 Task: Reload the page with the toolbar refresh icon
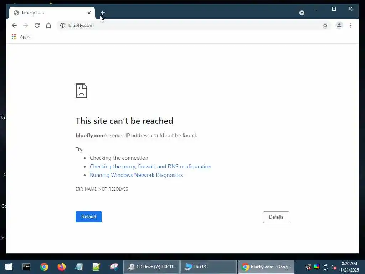point(37,25)
